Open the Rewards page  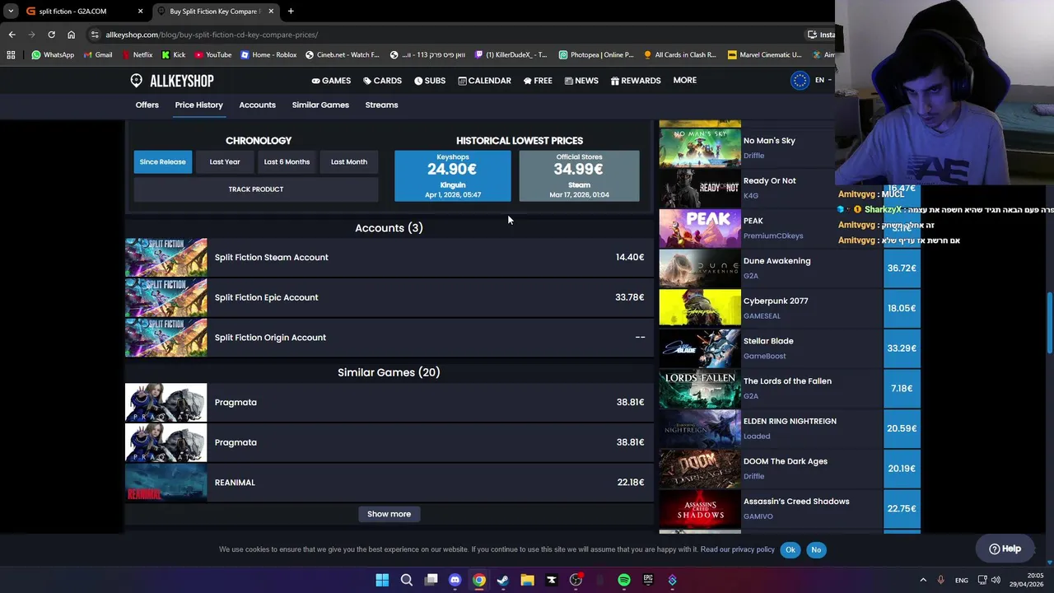636,81
